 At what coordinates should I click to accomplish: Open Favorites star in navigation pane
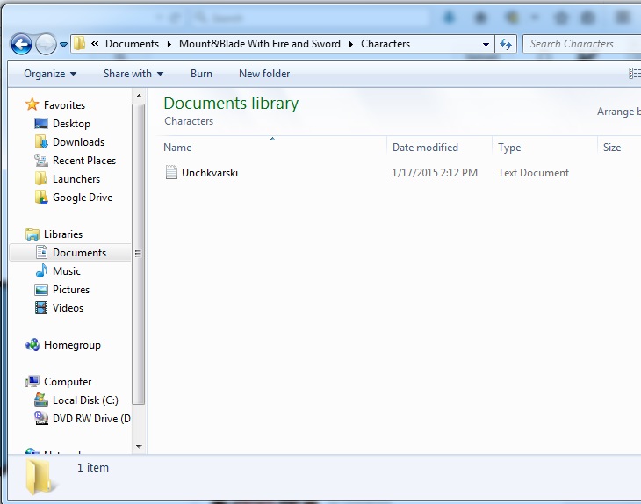click(x=32, y=104)
